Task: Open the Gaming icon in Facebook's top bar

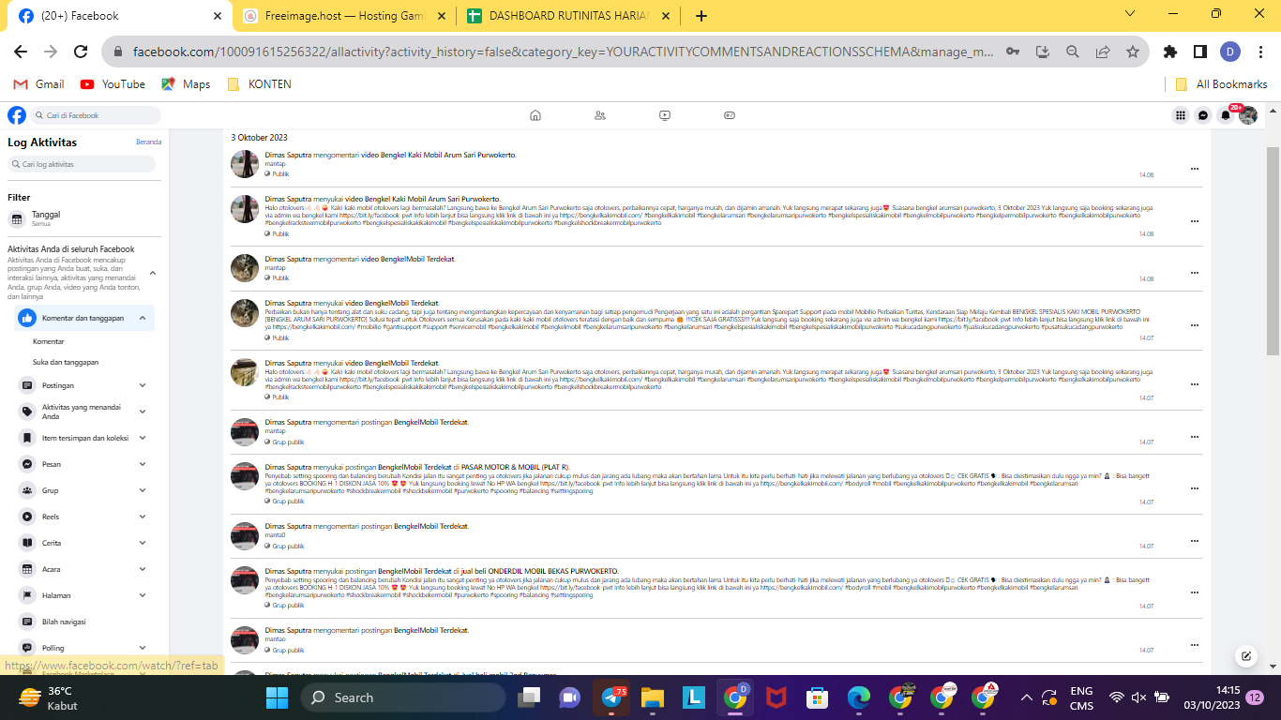Action: [x=730, y=115]
